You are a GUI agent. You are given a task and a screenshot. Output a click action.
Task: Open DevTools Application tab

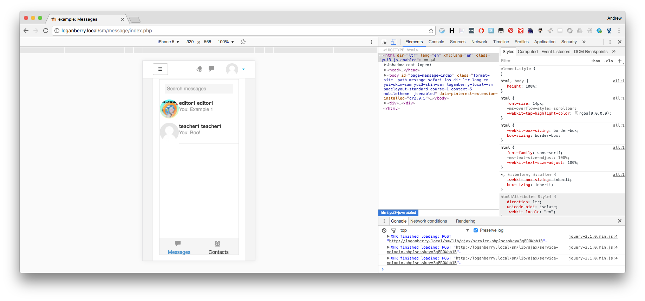[x=545, y=42]
